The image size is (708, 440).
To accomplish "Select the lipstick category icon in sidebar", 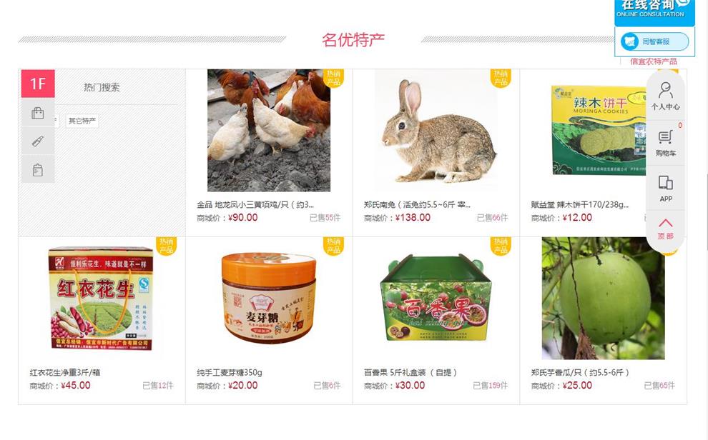I will click(x=38, y=141).
